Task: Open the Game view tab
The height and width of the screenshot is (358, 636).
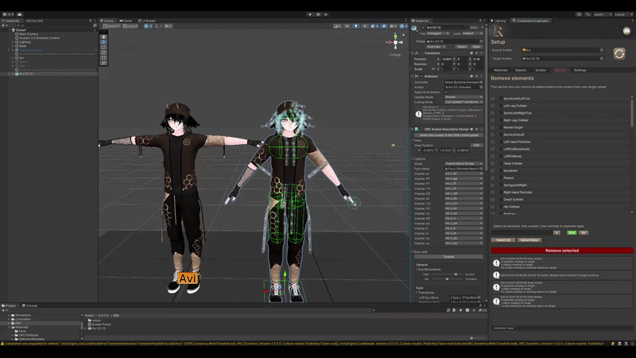Action: (126, 21)
